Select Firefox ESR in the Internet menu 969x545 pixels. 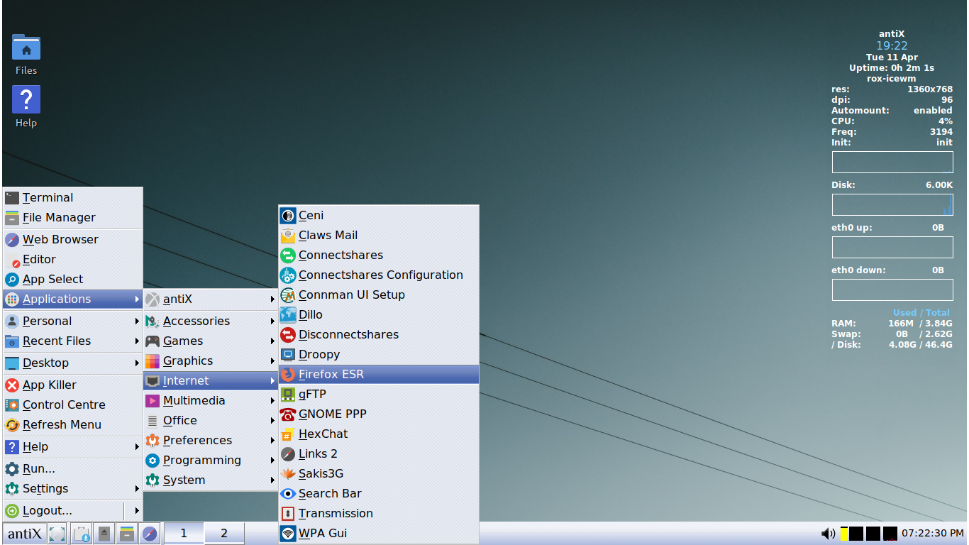tap(335, 374)
